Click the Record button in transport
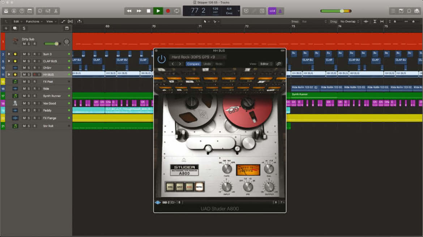The height and width of the screenshot is (237, 423). (168, 11)
